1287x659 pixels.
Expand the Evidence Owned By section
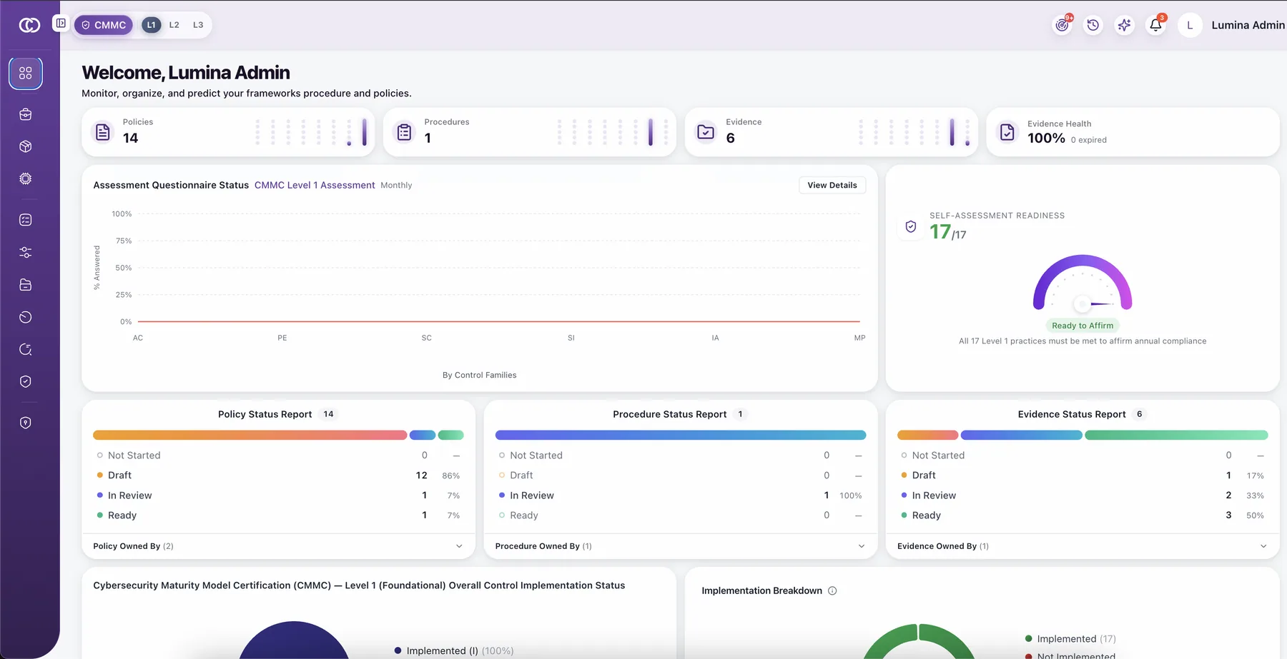pos(1083,546)
